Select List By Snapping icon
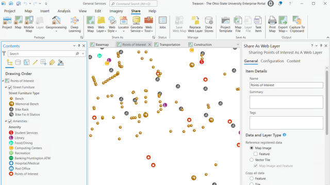The image size is (330, 185). click(43, 63)
